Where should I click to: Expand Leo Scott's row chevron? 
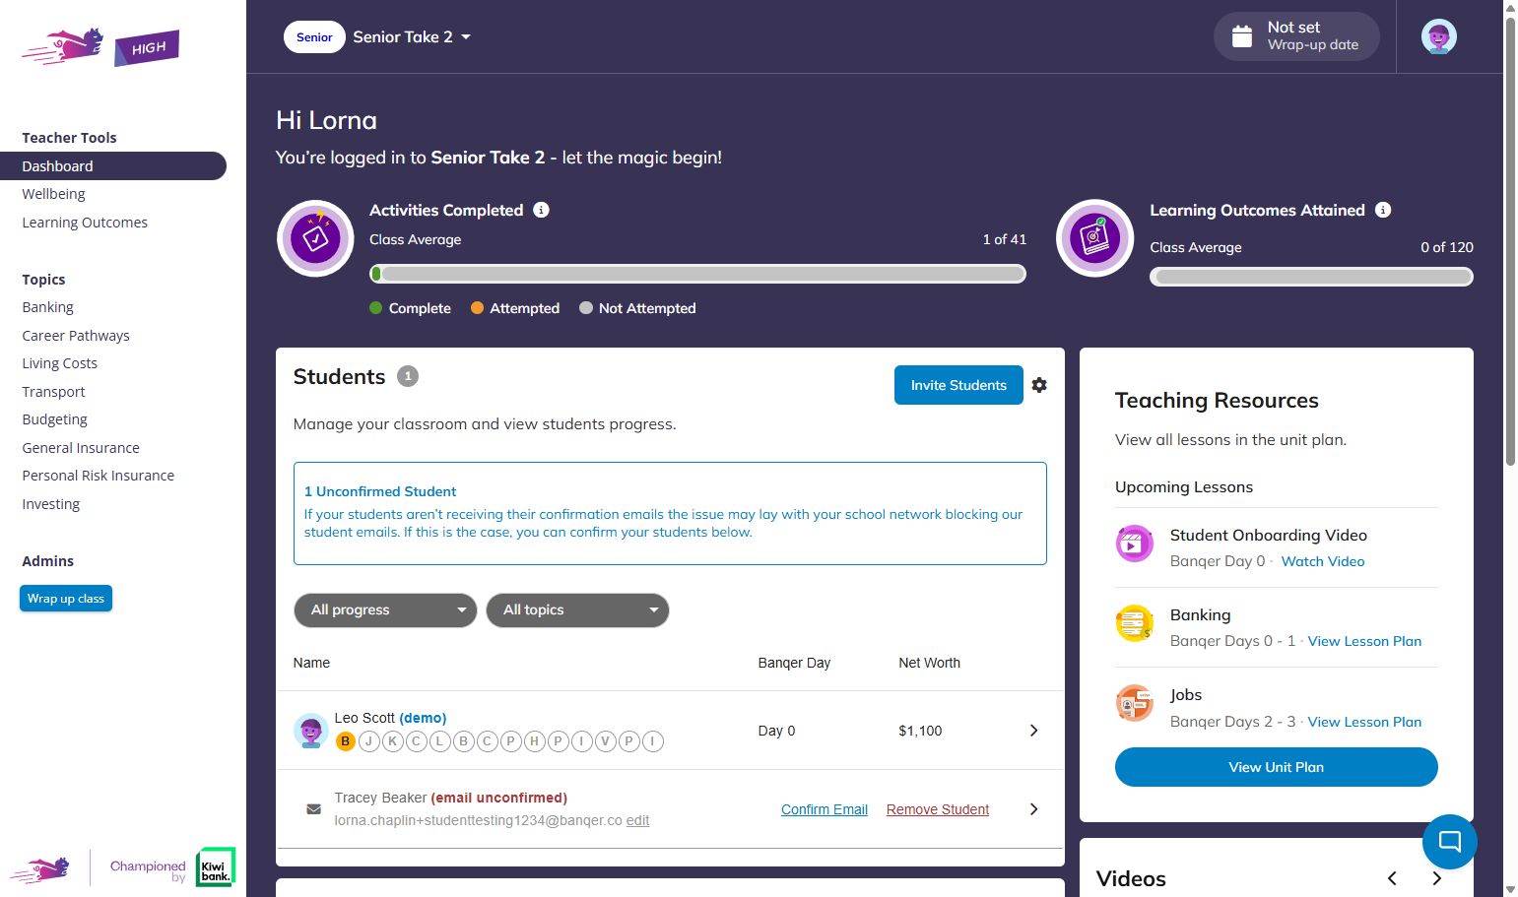[x=1033, y=731]
